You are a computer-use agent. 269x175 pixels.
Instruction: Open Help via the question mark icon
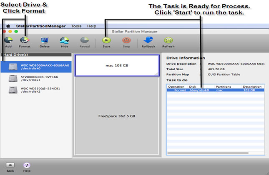27,165
